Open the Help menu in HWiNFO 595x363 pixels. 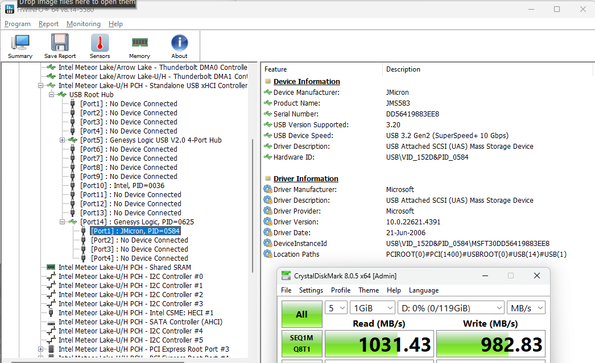pos(115,24)
